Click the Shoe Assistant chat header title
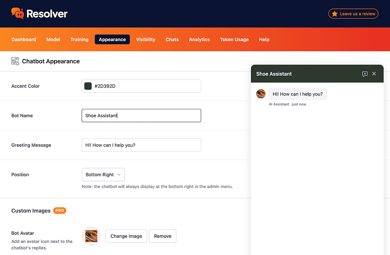This screenshot has height=255, width=390. tap(274, 74)
